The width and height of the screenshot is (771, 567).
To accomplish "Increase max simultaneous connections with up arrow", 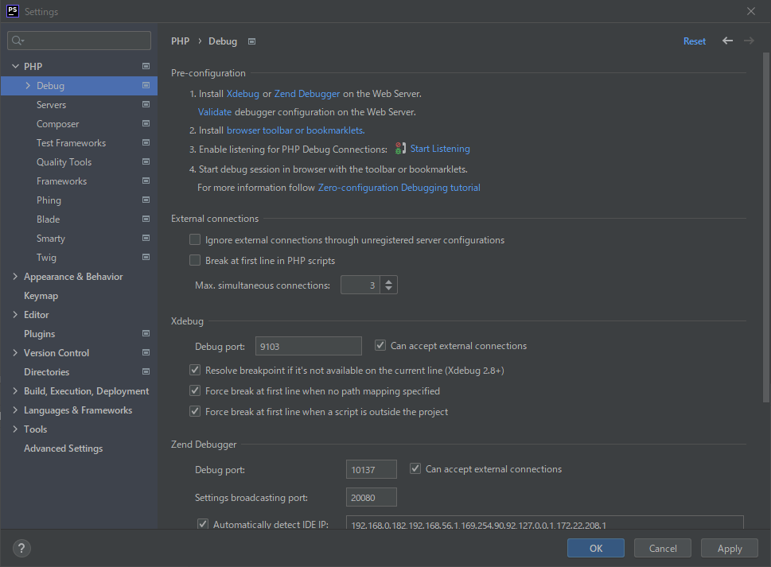I will coord(387,281).
